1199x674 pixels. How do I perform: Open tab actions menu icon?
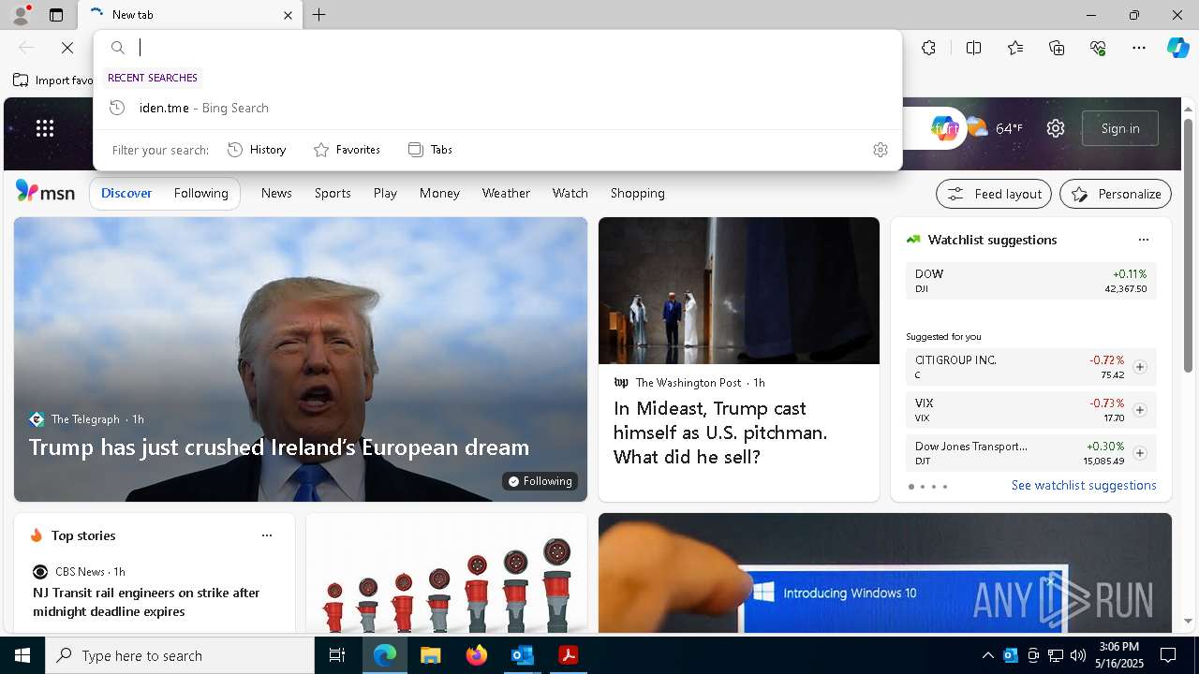(x=56, y=15)
